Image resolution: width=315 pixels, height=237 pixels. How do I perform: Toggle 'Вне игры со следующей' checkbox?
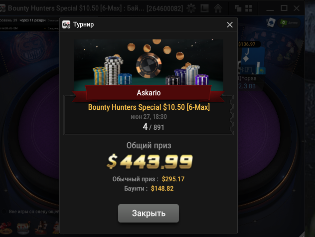pyautogui.click(x=3, y=212)
